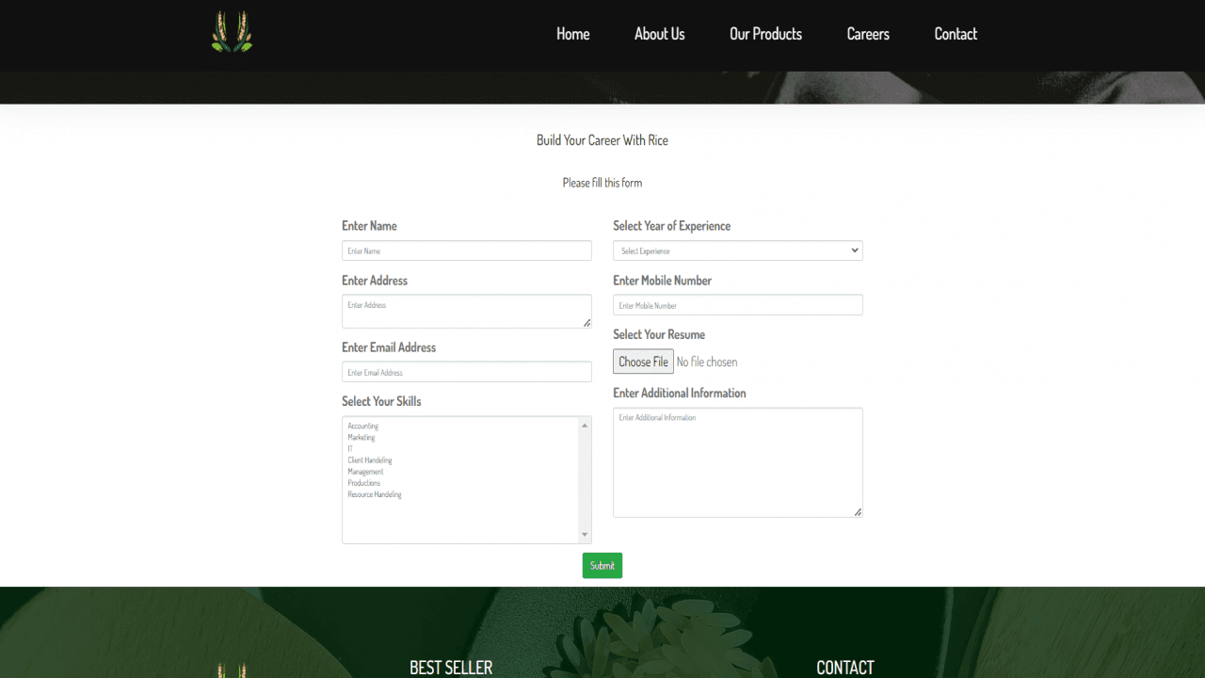Open the About Us page
The width and height of the screenshot is (1205, 678).
point(659,34)
